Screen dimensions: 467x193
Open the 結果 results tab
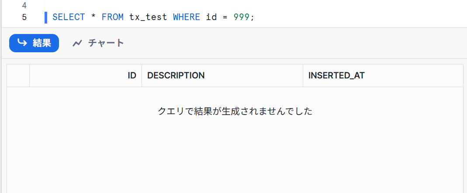coord(34,43)
